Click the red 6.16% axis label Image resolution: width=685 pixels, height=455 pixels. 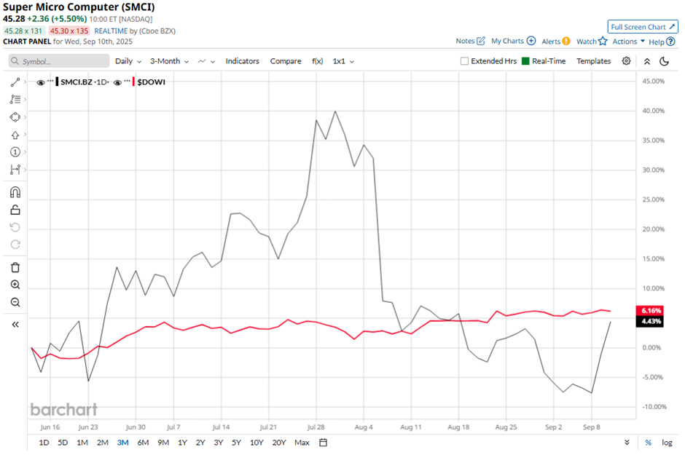[x=650, y=311]
